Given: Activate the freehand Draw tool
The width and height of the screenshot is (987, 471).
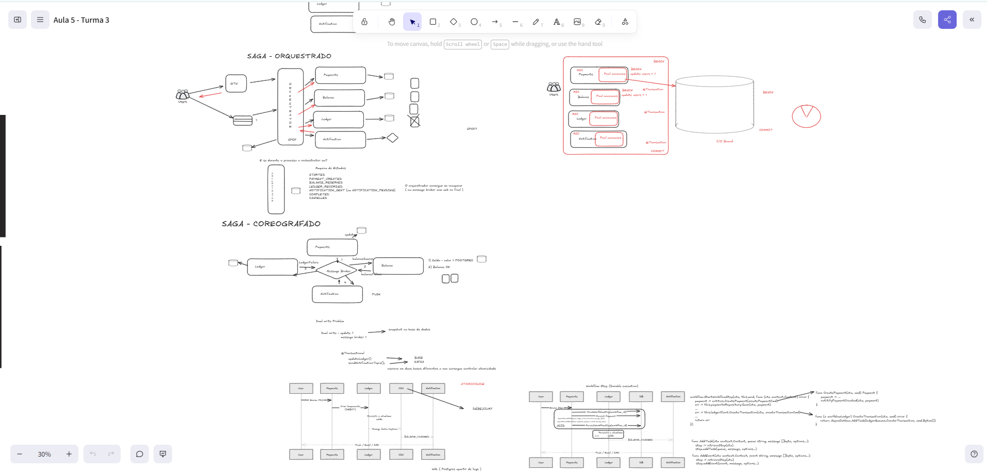Looking at the screenshot, I should click(537, 22).
